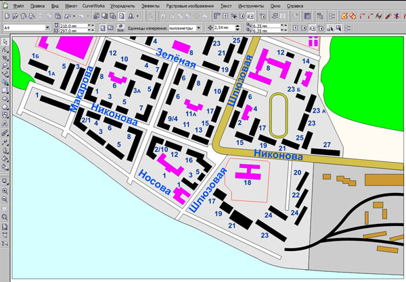406x282 pixels.
Task: Open the Файл menu
Action: pos(18,5)
